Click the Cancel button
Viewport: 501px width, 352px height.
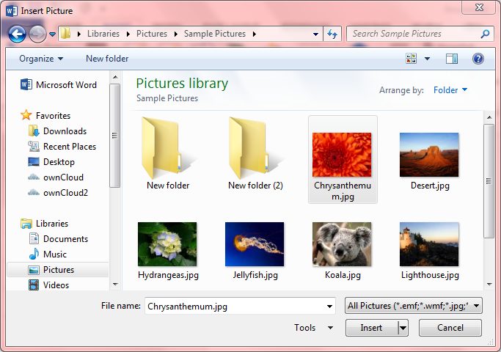450,328
